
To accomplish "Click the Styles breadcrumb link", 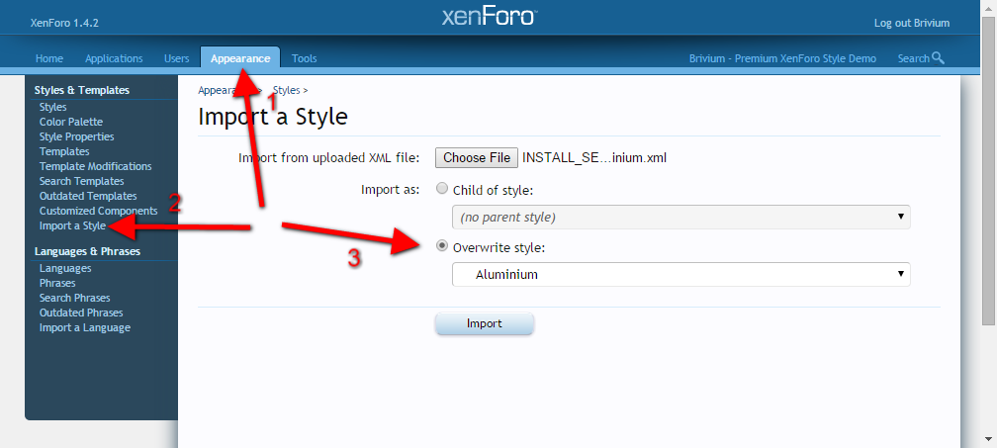I will pyautogui.click(x=286, y=90).
